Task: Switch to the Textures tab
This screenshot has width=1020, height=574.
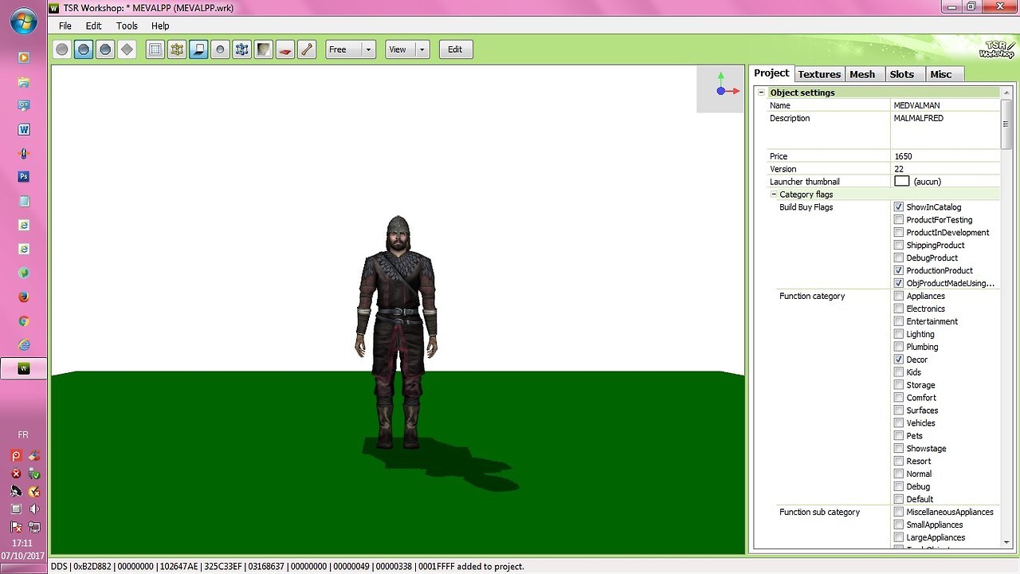Action: pyautogui.click(x=819, y=74)
